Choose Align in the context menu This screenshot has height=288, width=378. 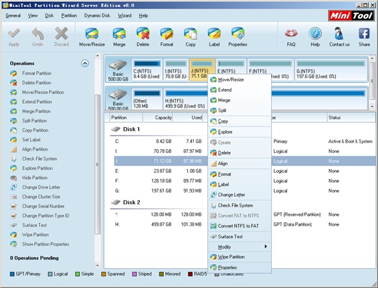[239, 163]
